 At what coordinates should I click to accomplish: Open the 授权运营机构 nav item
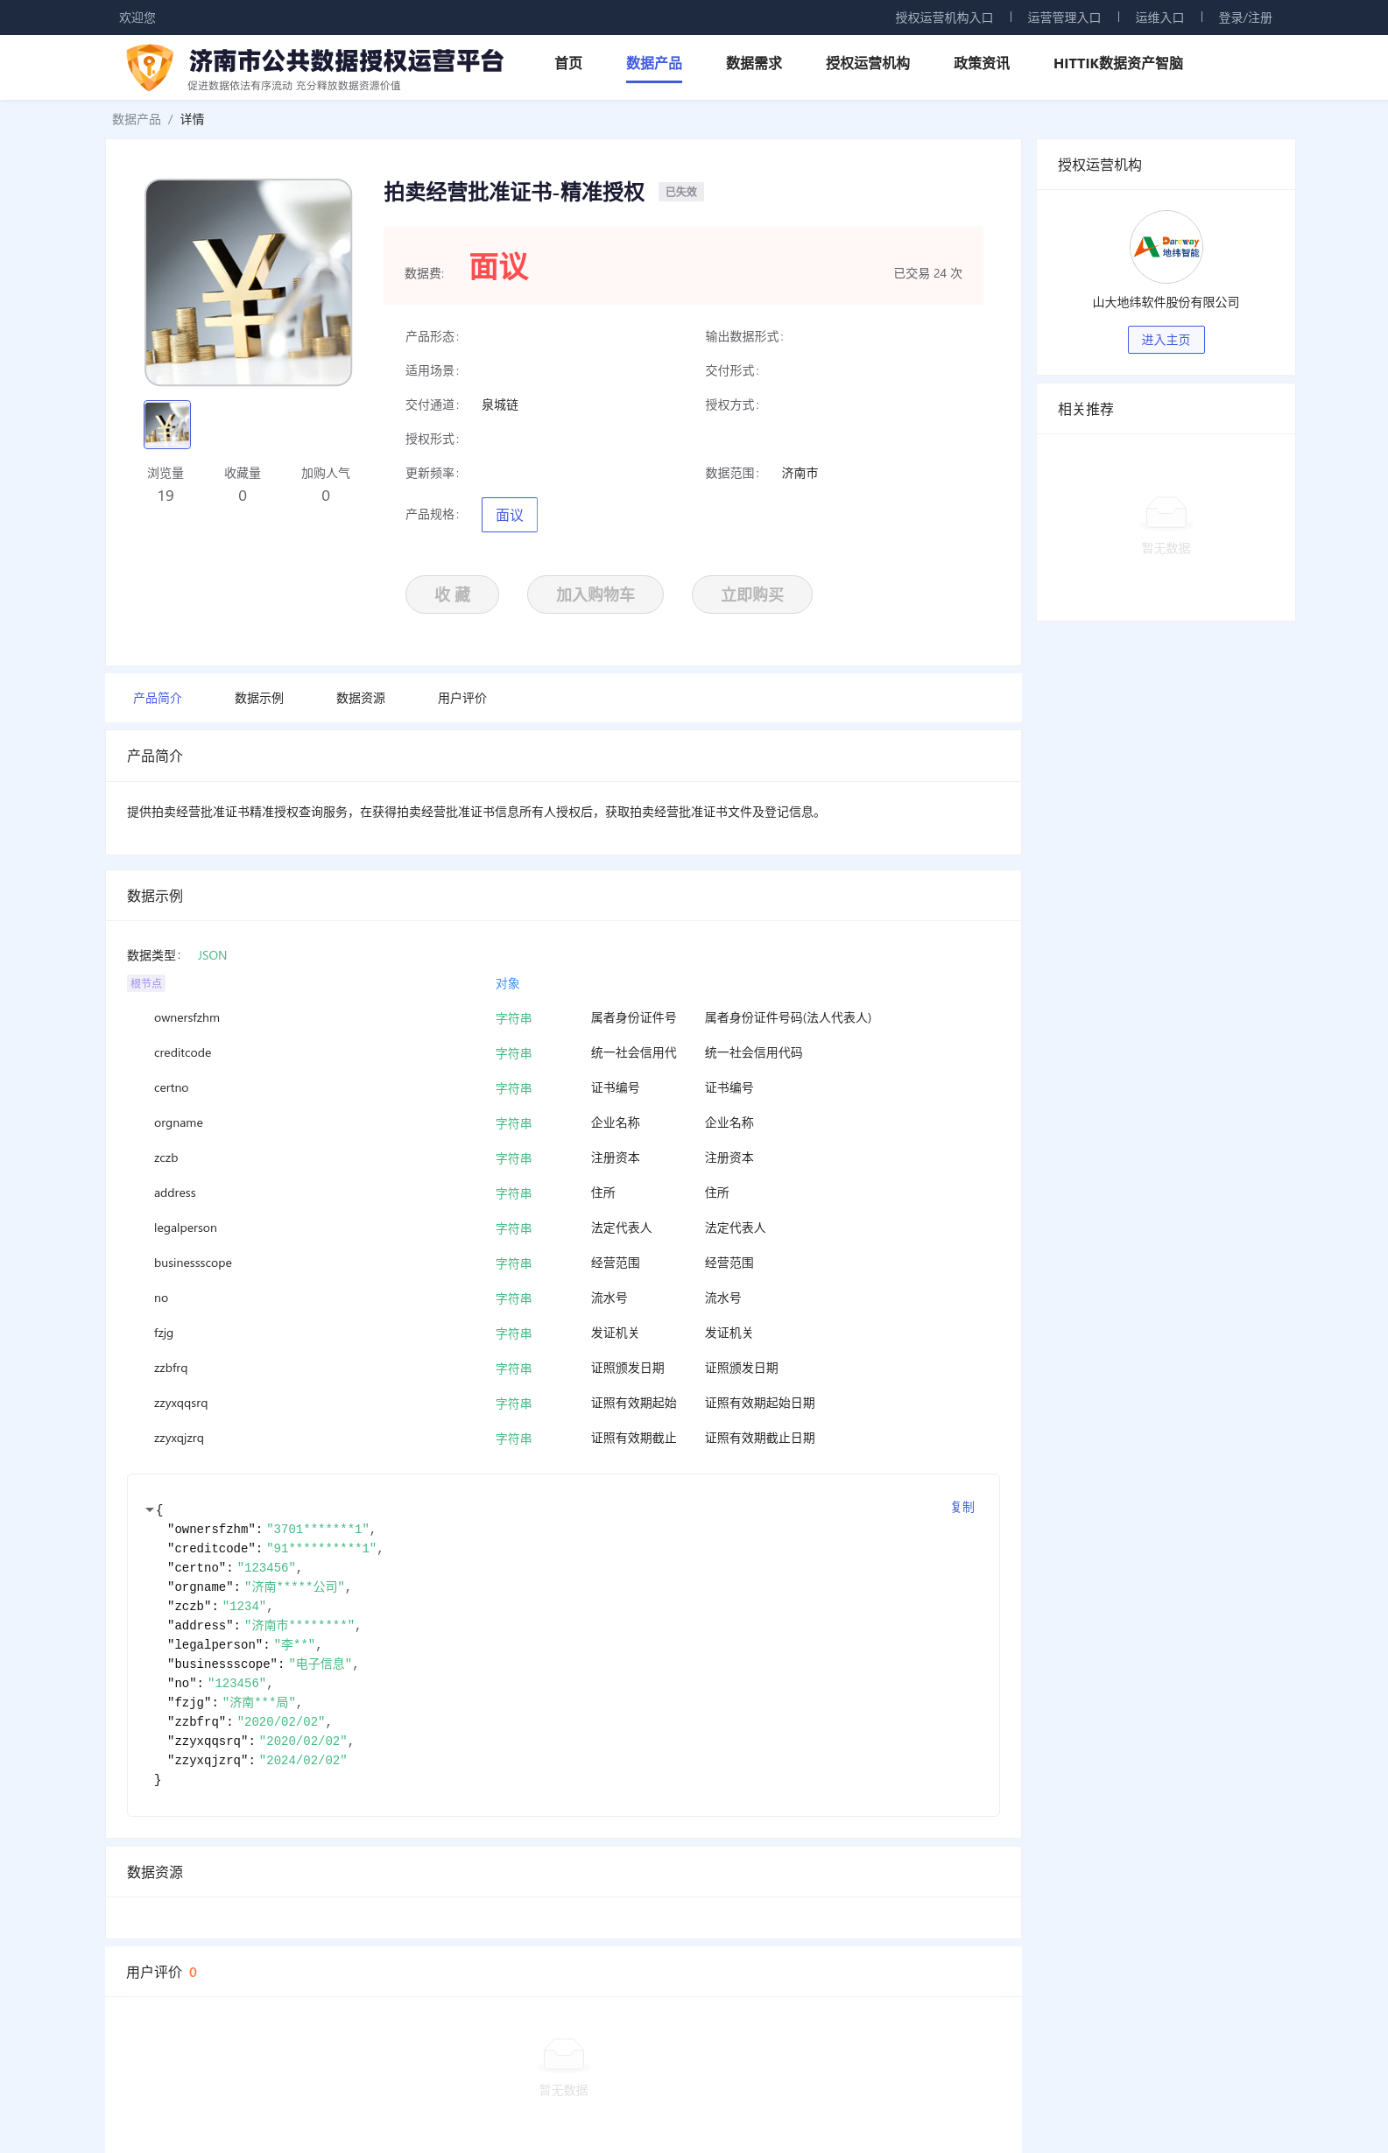click(x=867, y=63)
